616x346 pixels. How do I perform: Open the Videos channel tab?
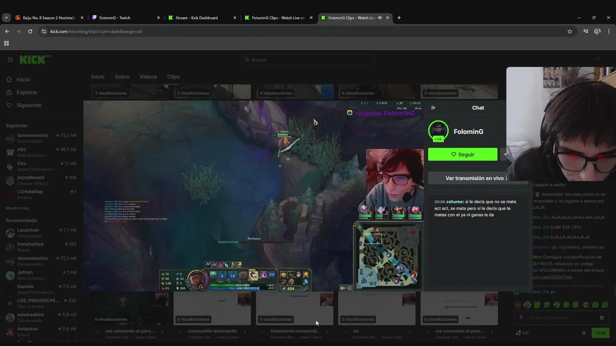(148, 77)
